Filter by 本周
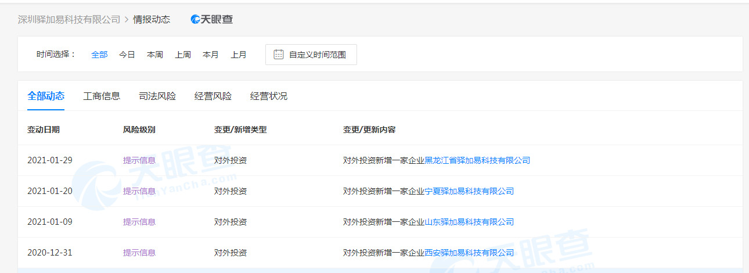This screenshot has width=749, height=273. 155,55
